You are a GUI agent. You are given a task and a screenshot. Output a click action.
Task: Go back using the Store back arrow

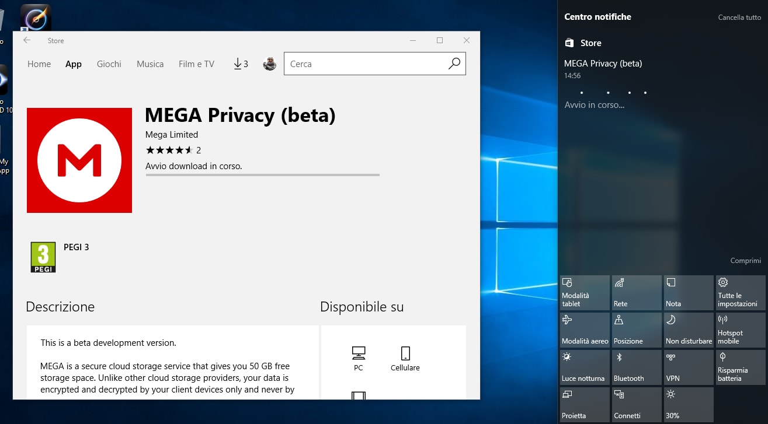[x=27, y=40]
